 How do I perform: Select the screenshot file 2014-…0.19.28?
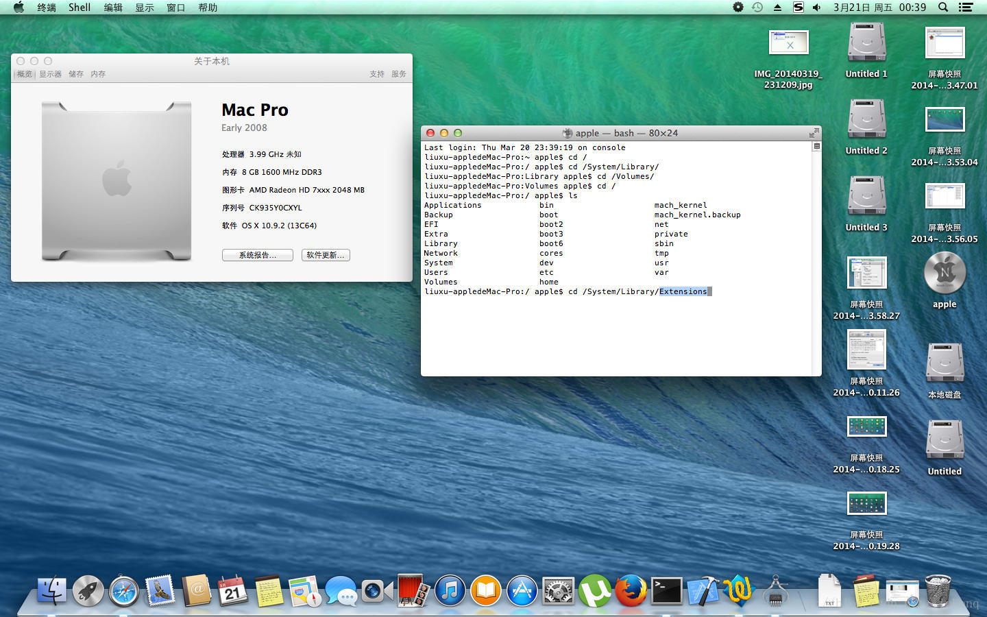click(866, 521)
